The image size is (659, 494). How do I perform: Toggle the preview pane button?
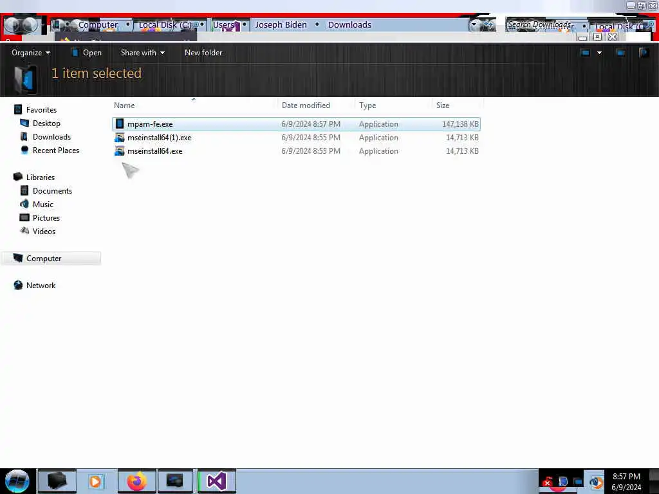[x=620, y=53]
